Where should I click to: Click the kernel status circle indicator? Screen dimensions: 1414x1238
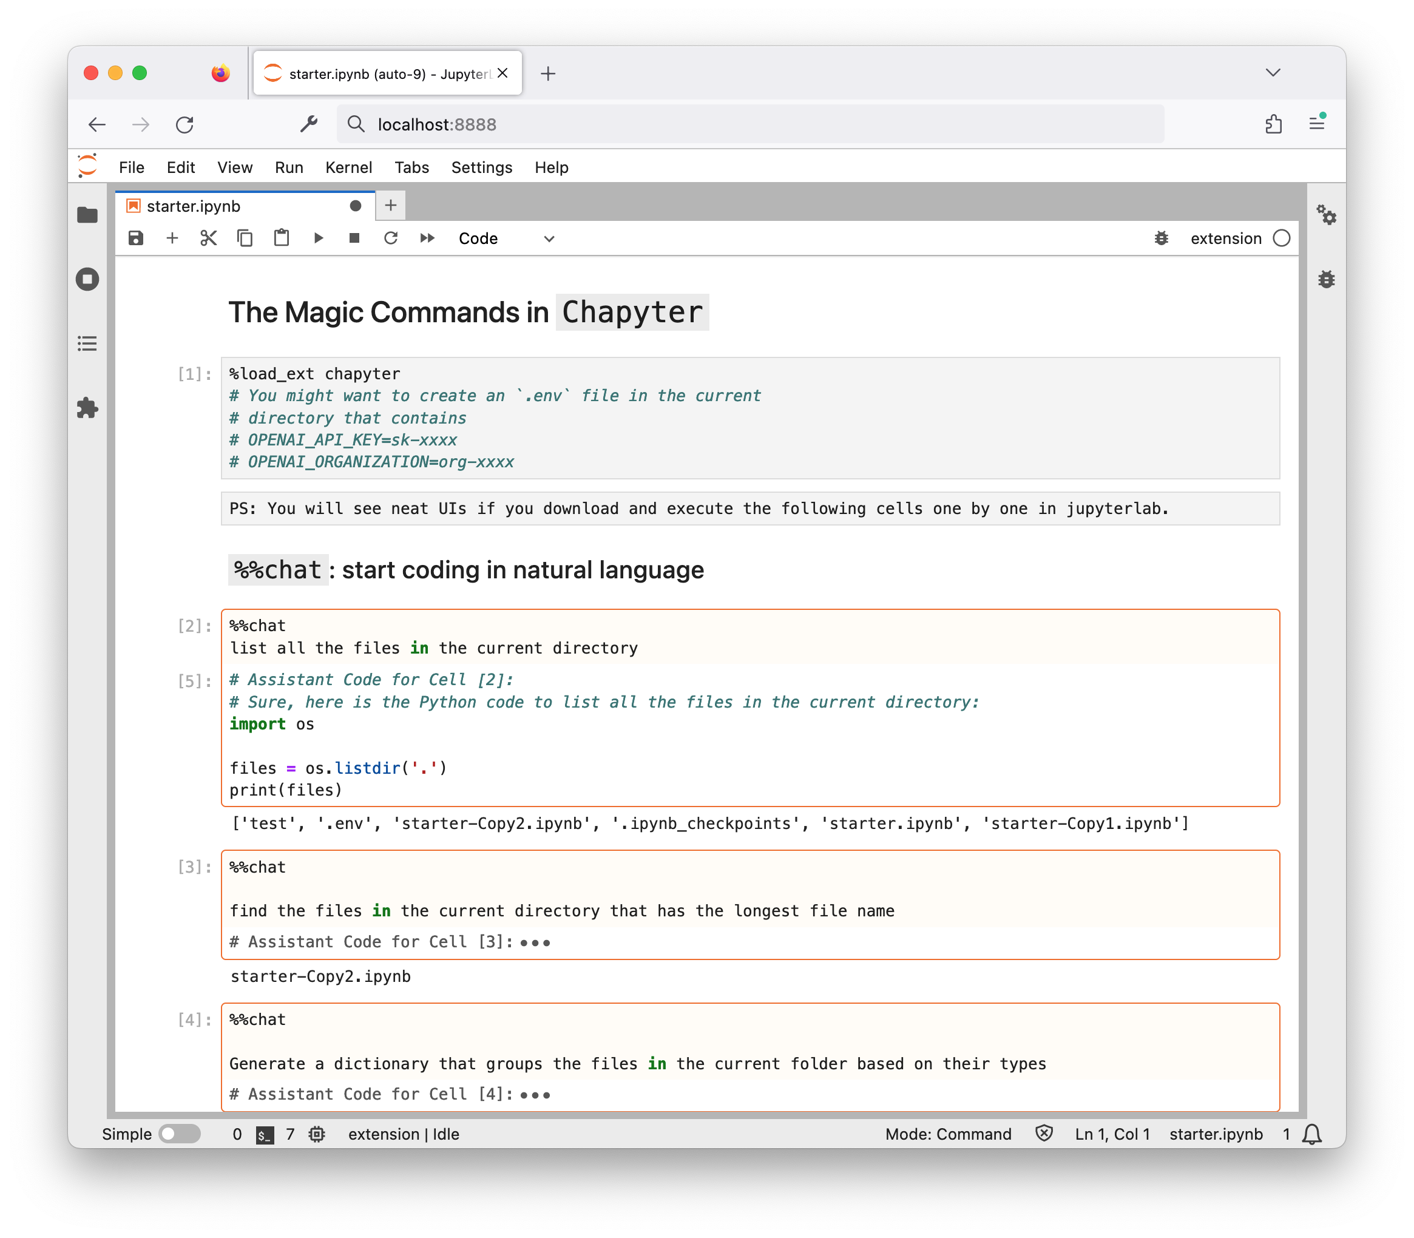[1281, 238]
